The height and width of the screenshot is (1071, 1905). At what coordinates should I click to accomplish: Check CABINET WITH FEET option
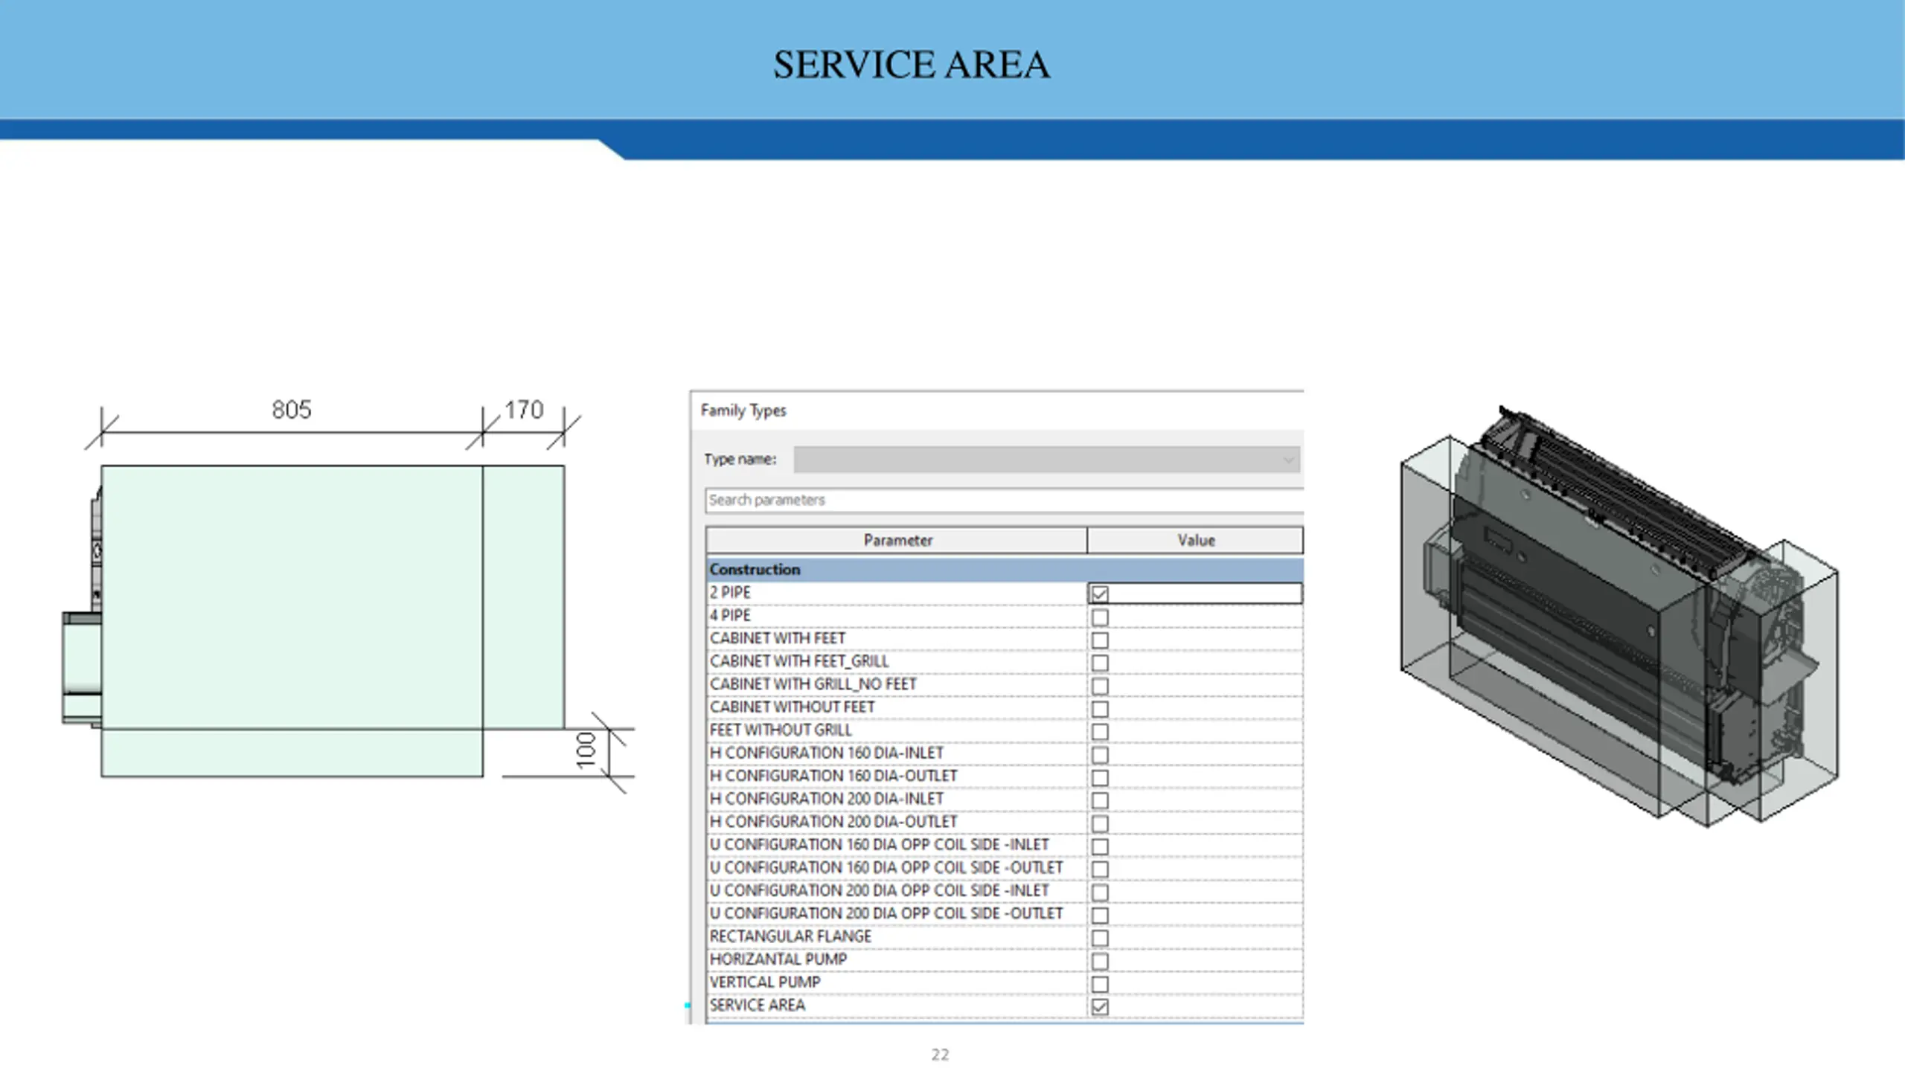[x=1099, y=640]
